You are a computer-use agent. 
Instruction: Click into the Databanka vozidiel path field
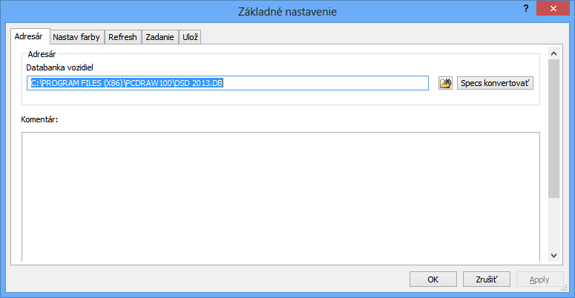tap(227, 83)
